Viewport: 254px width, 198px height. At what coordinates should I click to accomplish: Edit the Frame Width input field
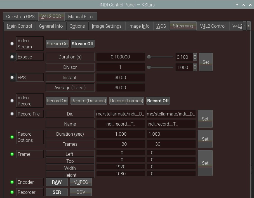(171, 167)
